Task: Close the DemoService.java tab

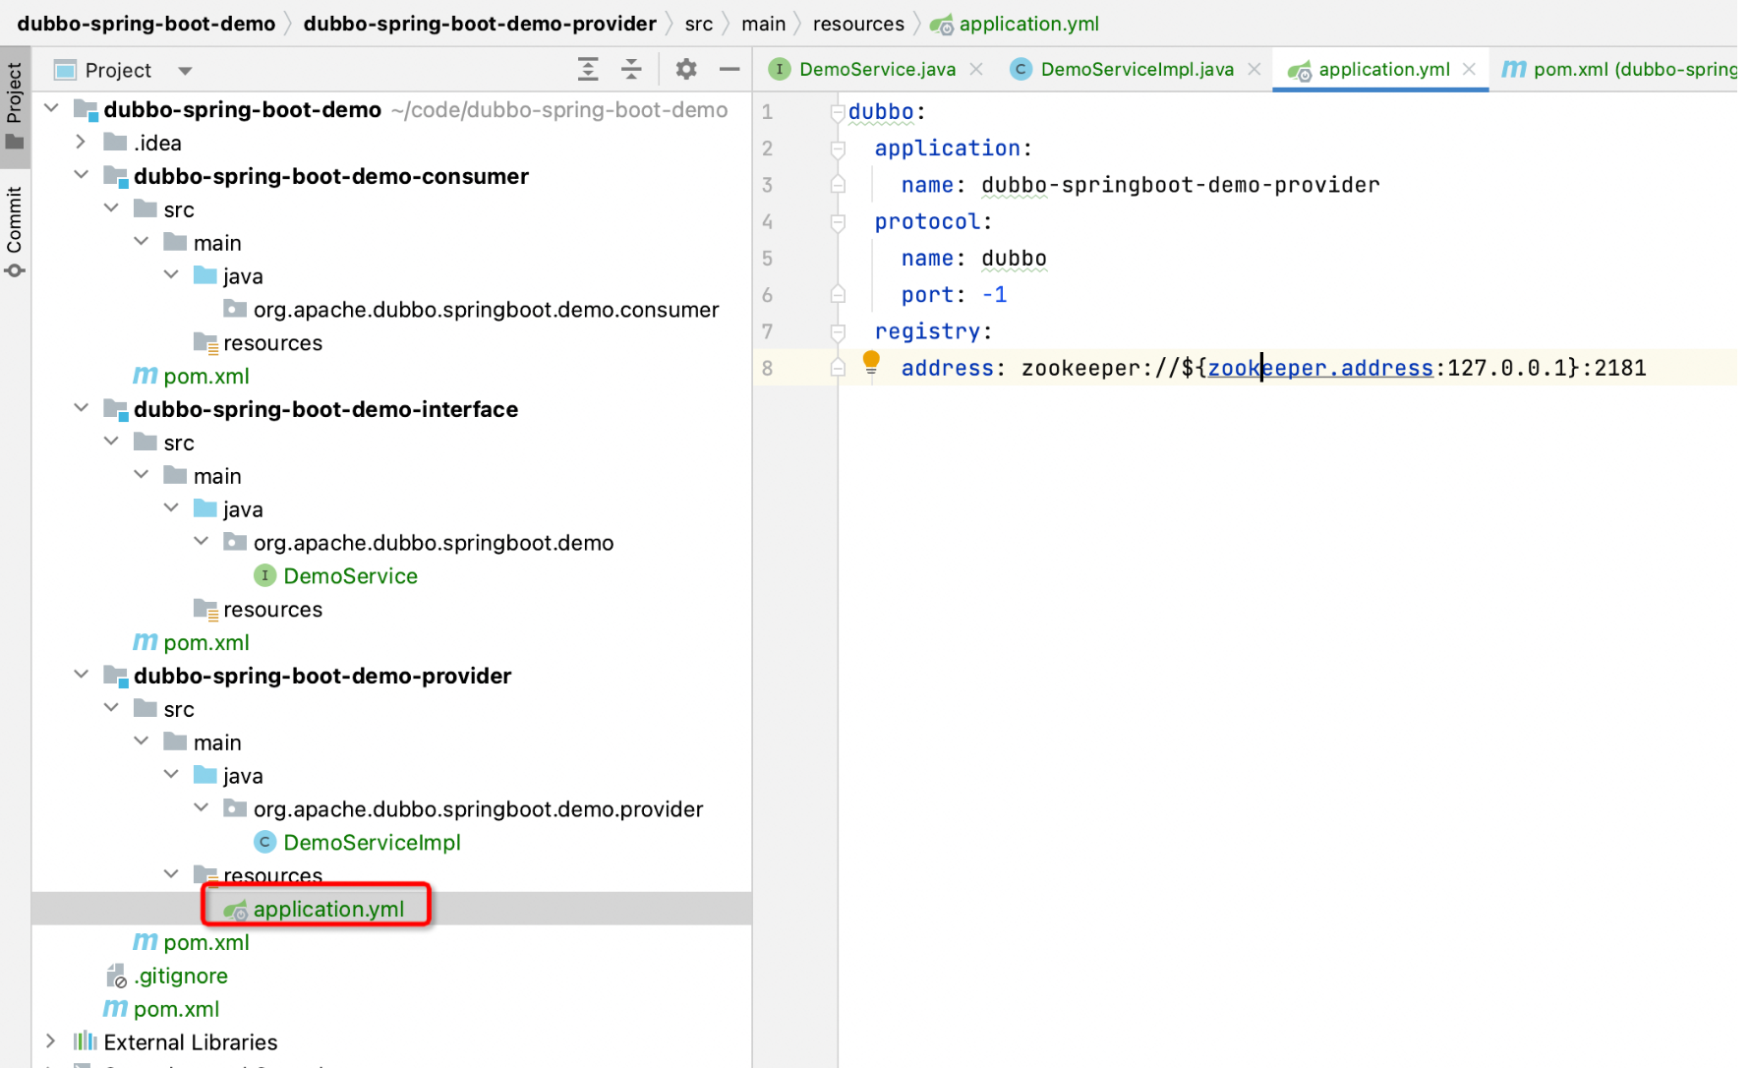Action: pos(976,69)
